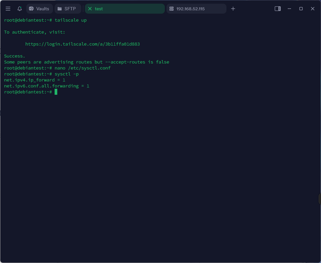Click the Success. message text

[x=15, y=56]
